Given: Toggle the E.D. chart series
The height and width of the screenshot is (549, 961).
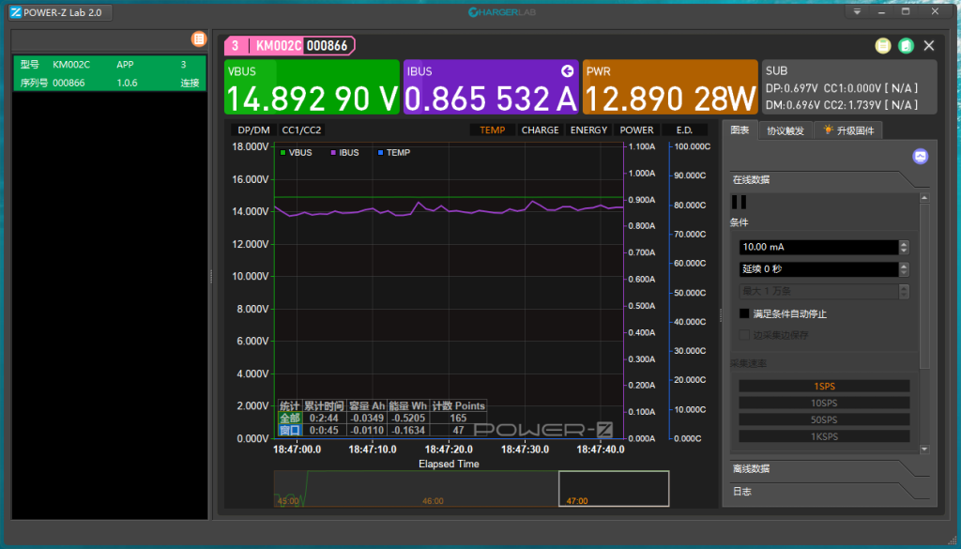Looking at the screenshot, I should pos(684,130).
